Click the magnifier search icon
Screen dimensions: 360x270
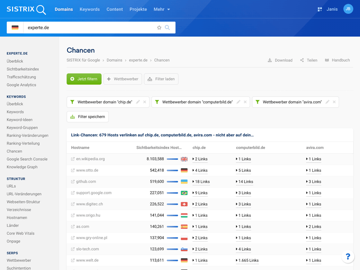point(167,27)
